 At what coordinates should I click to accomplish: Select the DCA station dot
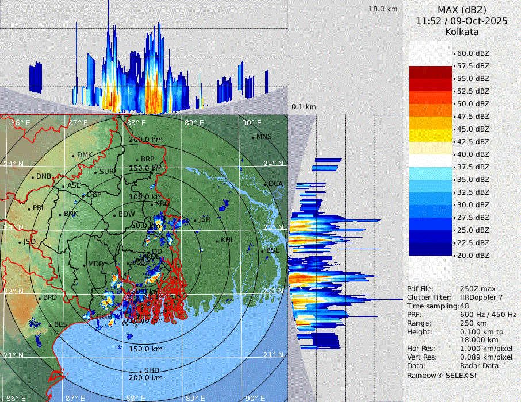click(265, 184)
